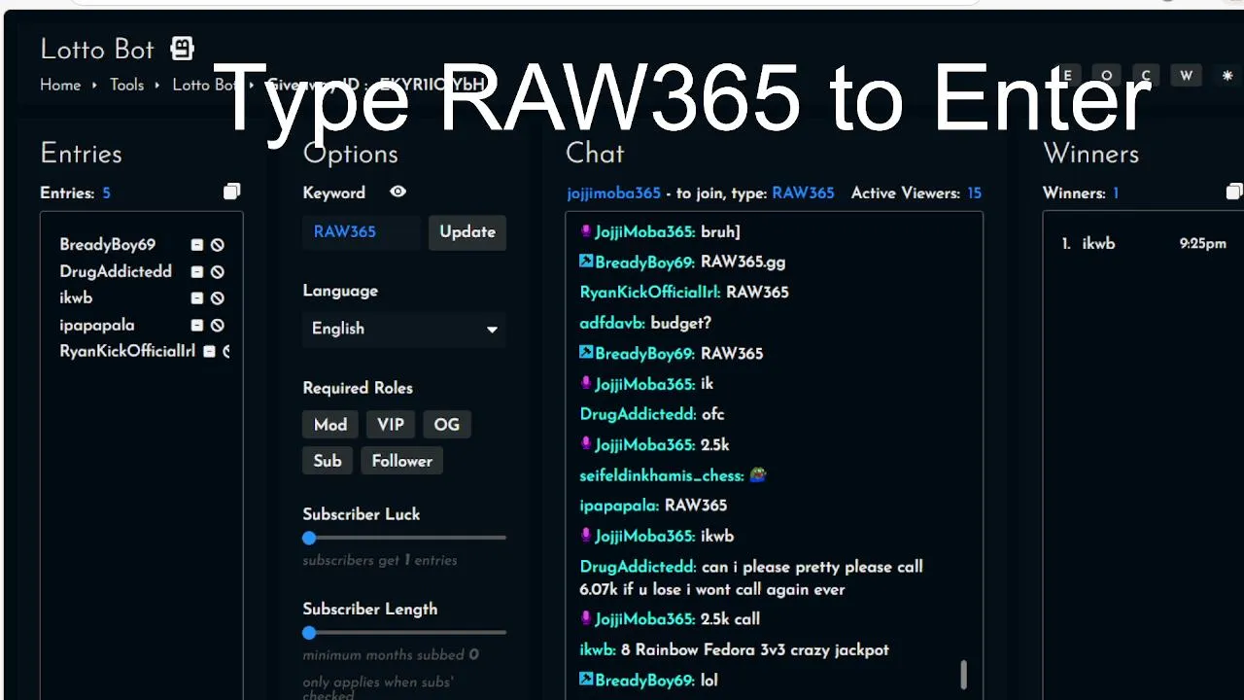Click the Update keyword button
The height and width of the screenshot is (700, 1244).
point(467,232)
